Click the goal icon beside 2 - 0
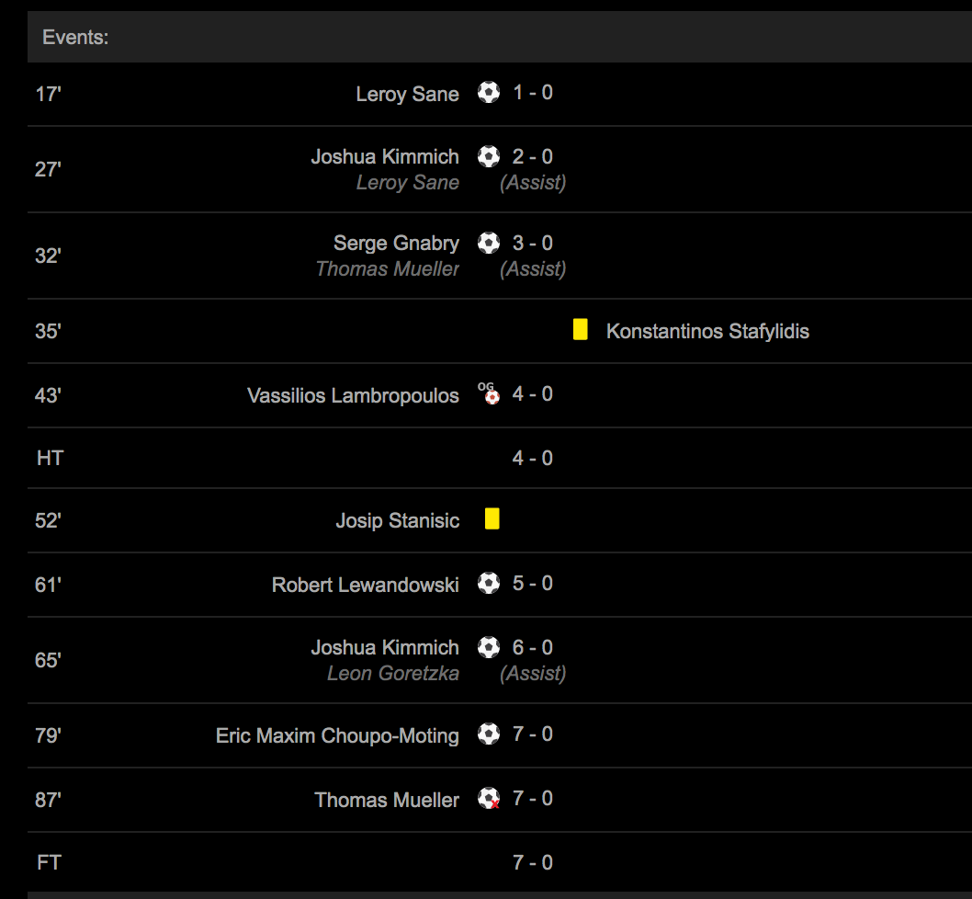The width and height of the screenshot is (972, 899). point(489,156)
